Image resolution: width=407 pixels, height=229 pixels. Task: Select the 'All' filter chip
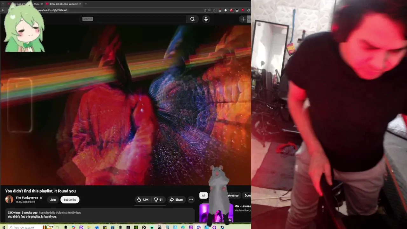coord(203,196)
